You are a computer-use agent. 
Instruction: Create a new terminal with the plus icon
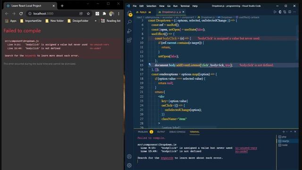click(284, 132)
